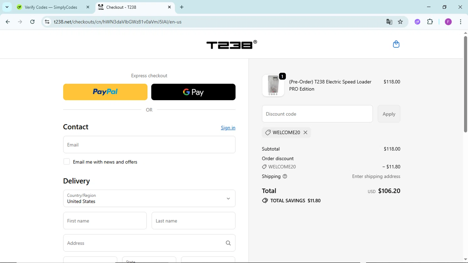Click the "Enter shipping address" text
This screenshot has height=263, width=468.
[376, 177]
